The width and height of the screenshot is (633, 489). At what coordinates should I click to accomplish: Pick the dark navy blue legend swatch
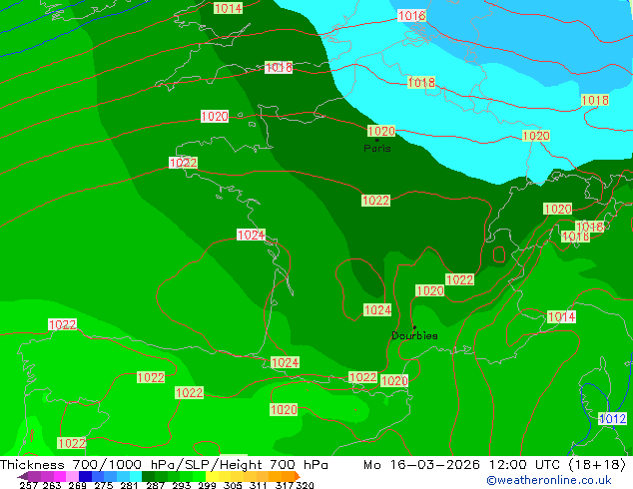85,476
